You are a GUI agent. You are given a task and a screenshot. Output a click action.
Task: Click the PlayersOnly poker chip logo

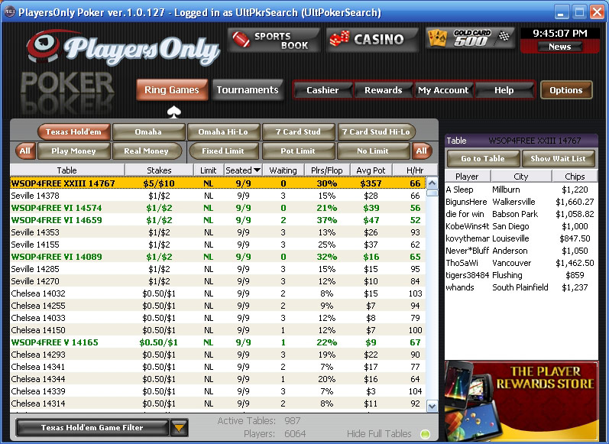point(43,46)
